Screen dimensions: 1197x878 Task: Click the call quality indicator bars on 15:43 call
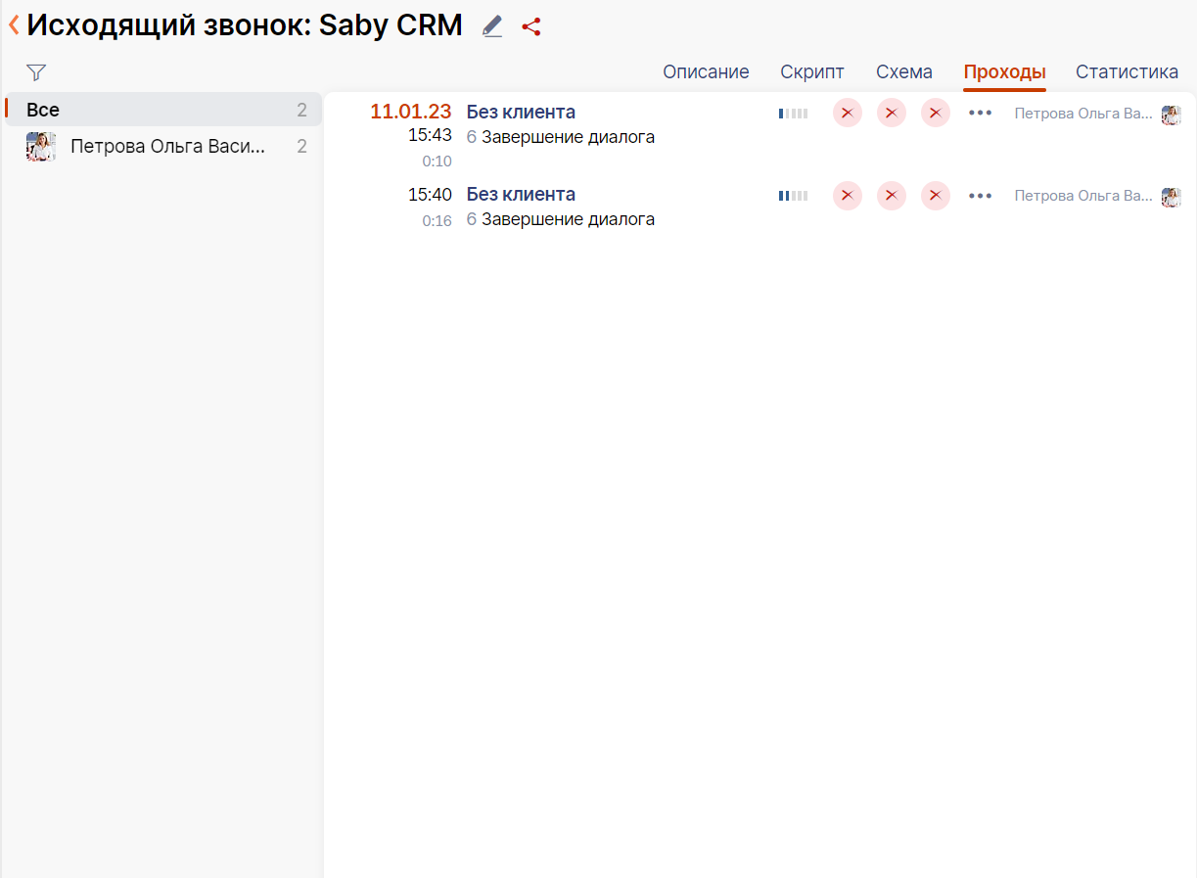pos(793,113)
